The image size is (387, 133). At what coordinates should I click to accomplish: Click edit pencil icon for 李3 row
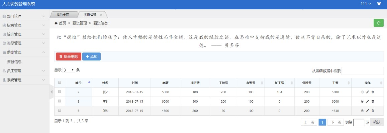[x=368, y=101]
